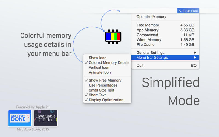Click the Invaluable Utilities badge
The height and width of the screenshot is (137, 219).
tap(46, 118)
